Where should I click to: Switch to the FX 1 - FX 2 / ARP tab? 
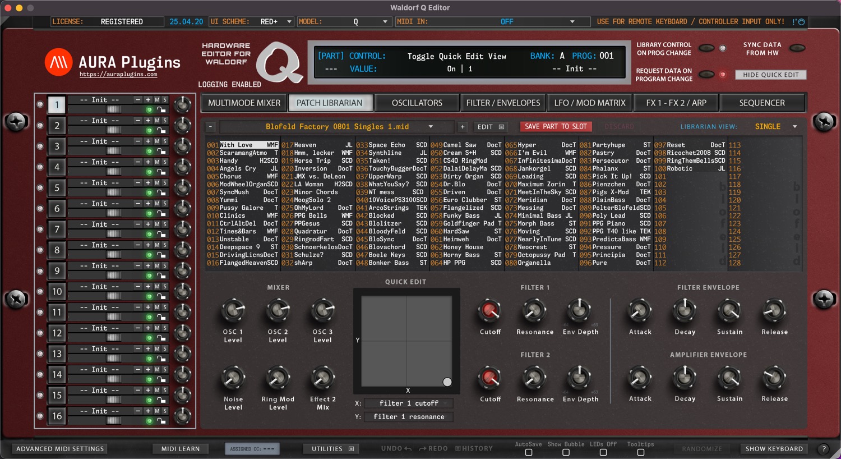[676, 103]
